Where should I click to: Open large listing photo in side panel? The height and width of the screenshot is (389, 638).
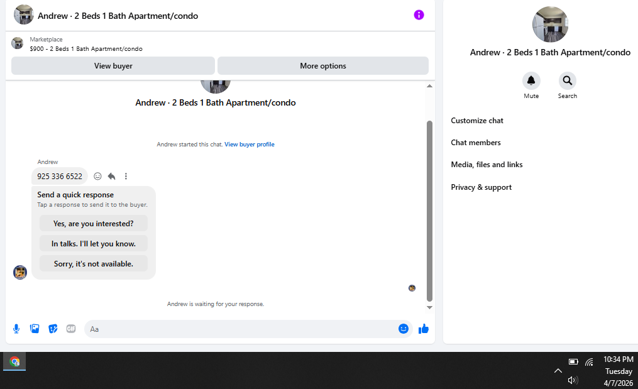point(550,25)
